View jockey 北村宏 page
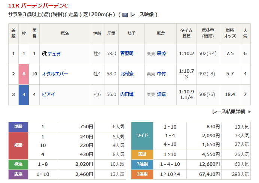This screenshot has width=259, height=183. [x=127, y=74]
